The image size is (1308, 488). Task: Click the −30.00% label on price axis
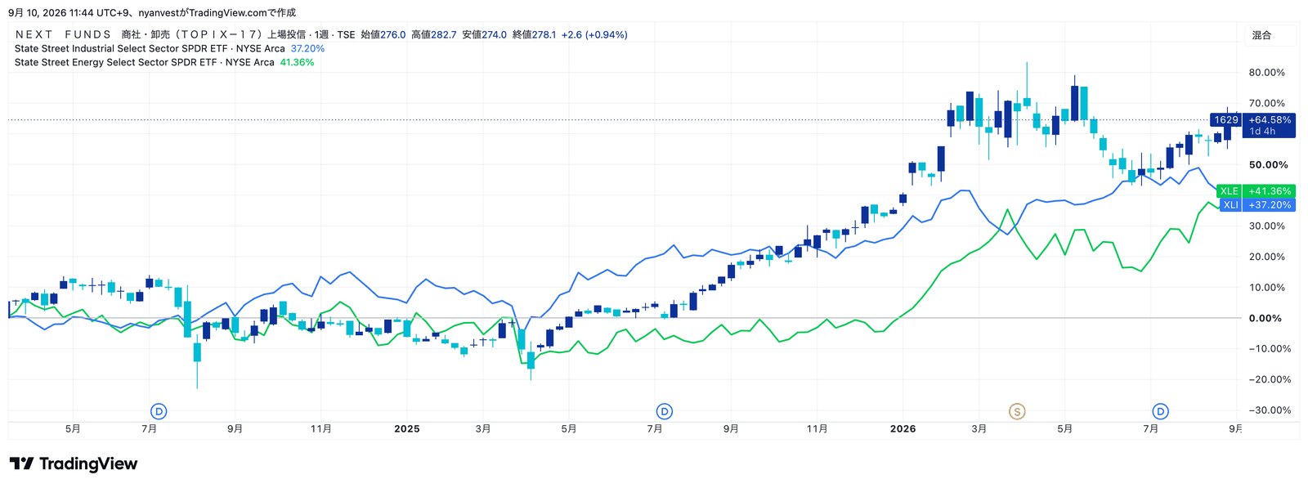[x=1270, y=410]
